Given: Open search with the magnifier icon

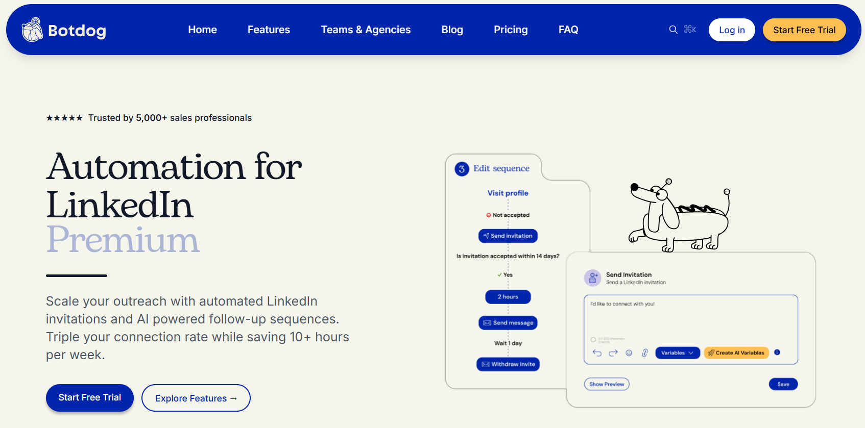Looking at the screenshot, I should point(674,30).
